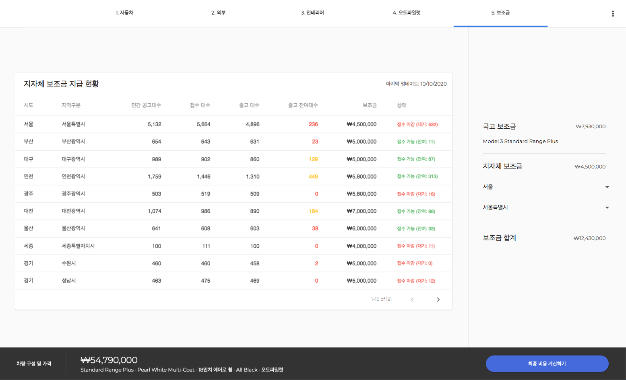Viewport: 626px width, 380px height.
Task: Select the 대구광역시 row cell
Action: [x=73, y=159]
